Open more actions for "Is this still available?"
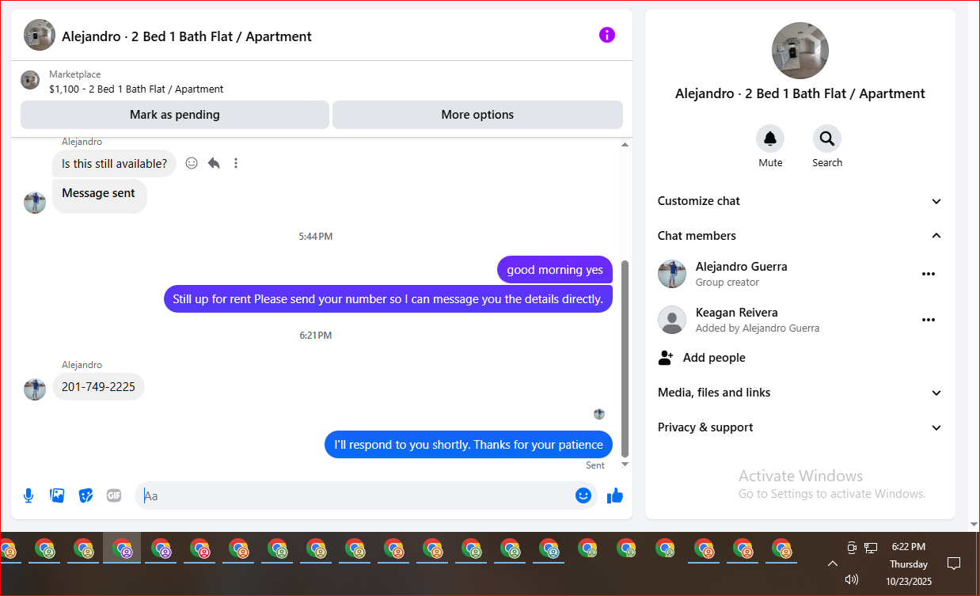980x596 pixels. [236, 163]
